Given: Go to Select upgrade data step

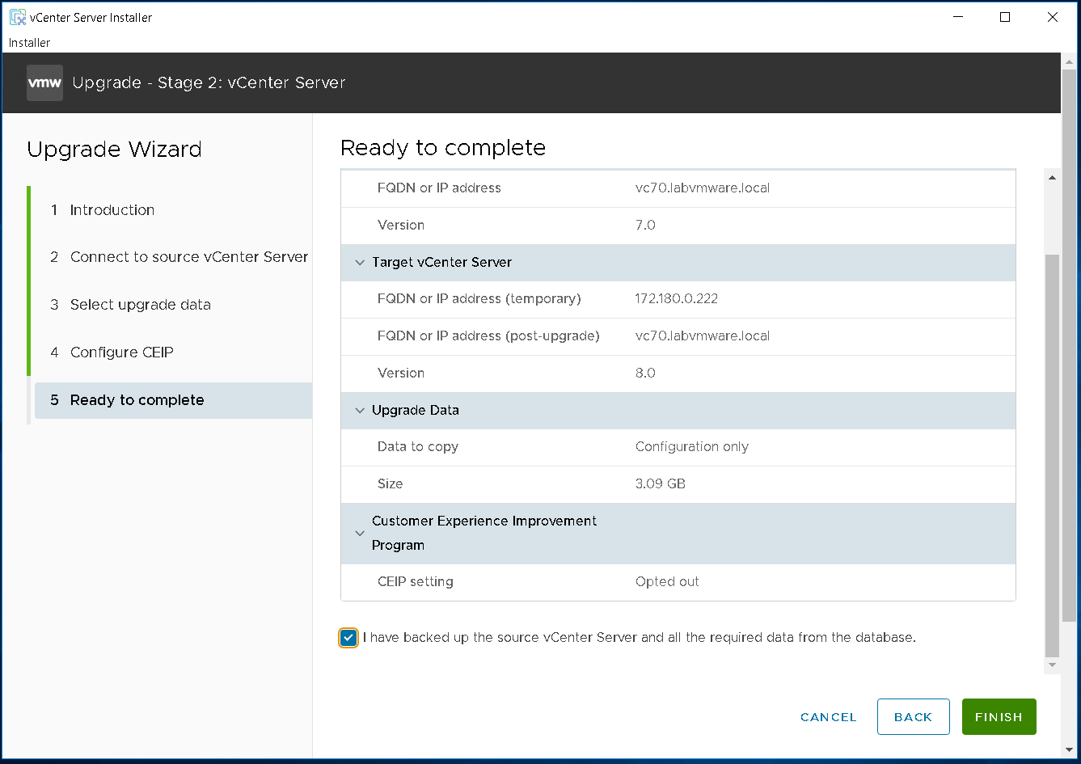Looking at the screenshot, I should click(130, 305).
